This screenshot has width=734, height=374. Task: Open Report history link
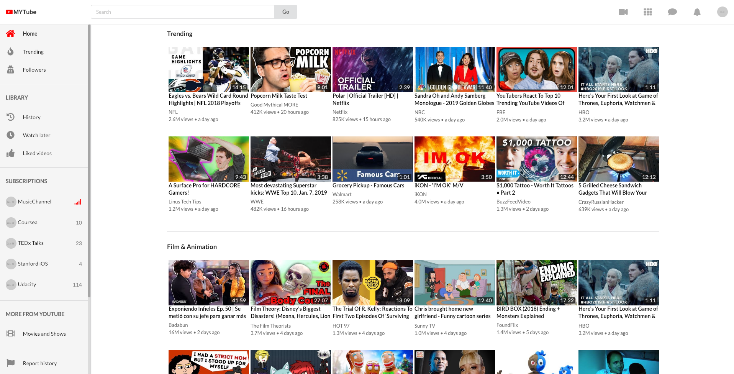[44, 363]
